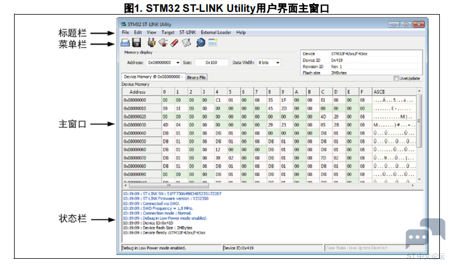
Task: Open the External Loader menu
Action: point(216,33)
